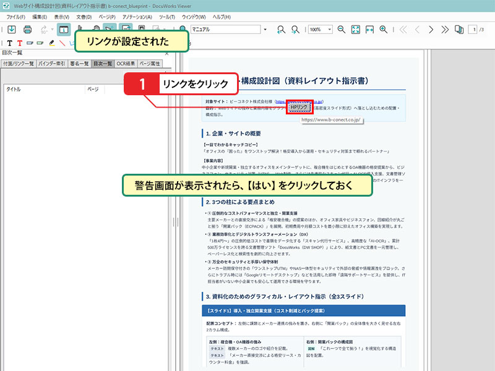
Task: Click heading 3. 資料化のためのグラフィカル・レイアウト指示
Action: pos(285,297)
